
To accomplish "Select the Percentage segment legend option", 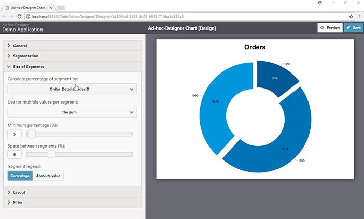I will [x=20, y=176].
